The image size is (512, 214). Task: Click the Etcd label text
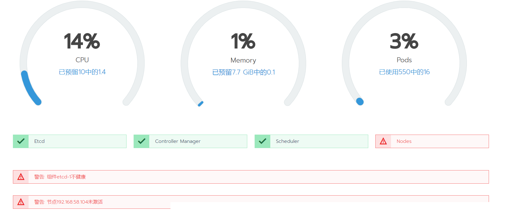coord(39,141)
